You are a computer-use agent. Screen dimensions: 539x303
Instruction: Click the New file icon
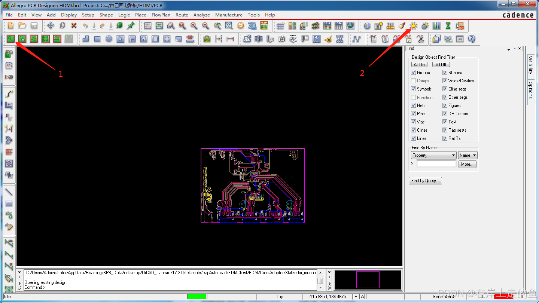tap(10, 26)
